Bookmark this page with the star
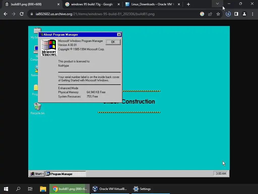258x194 pixels. pos(218,14)
